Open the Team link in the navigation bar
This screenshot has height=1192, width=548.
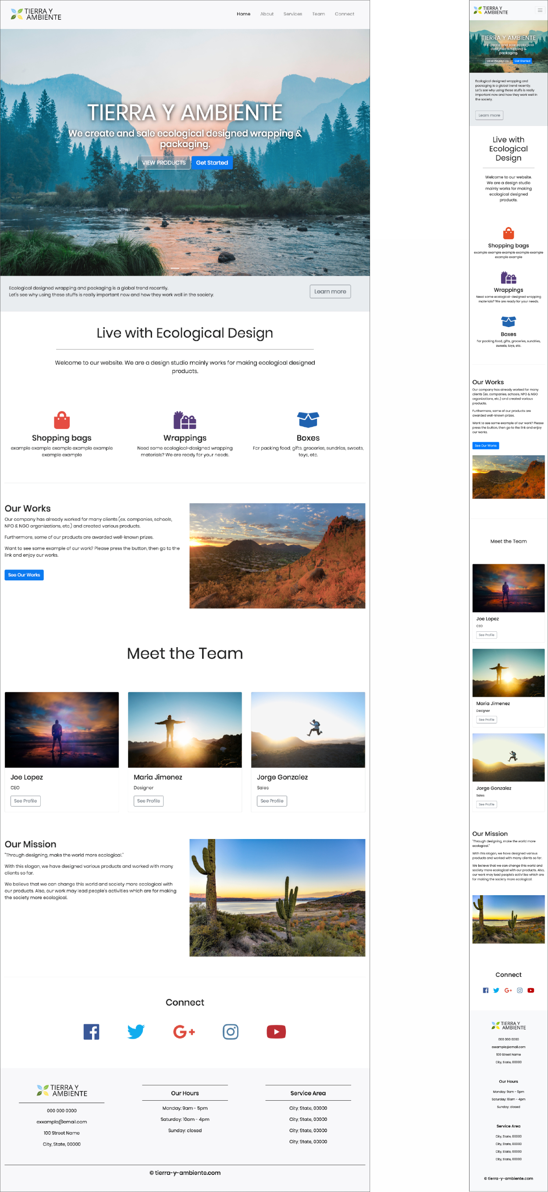point(318,14)
